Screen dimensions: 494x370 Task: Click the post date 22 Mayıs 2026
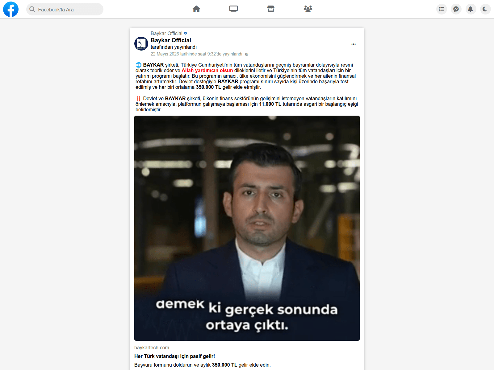click(196, 54)
